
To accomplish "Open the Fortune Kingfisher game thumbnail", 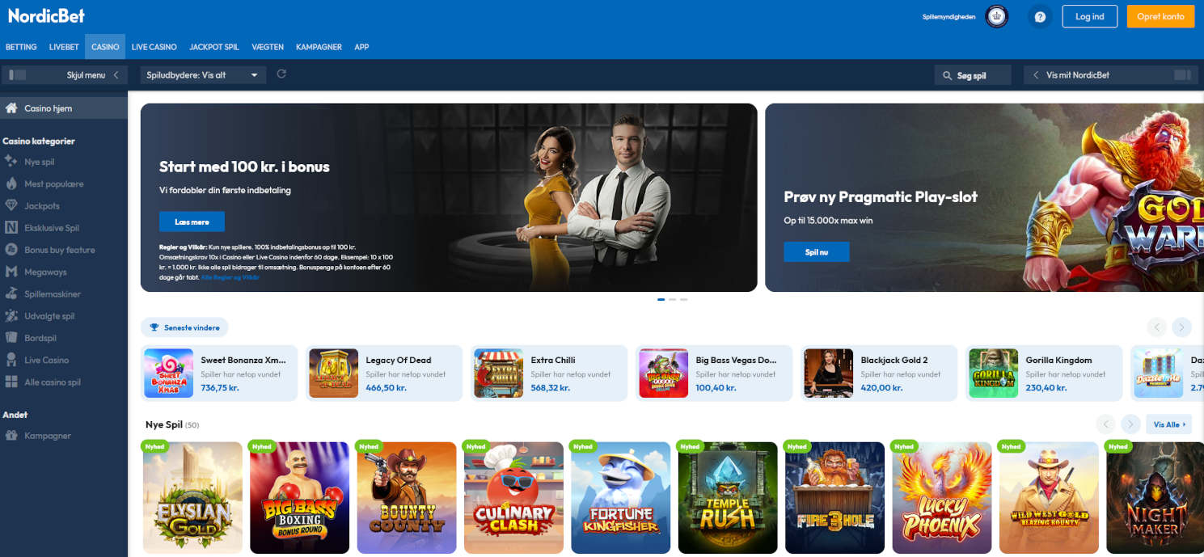I will click(621, 498).
